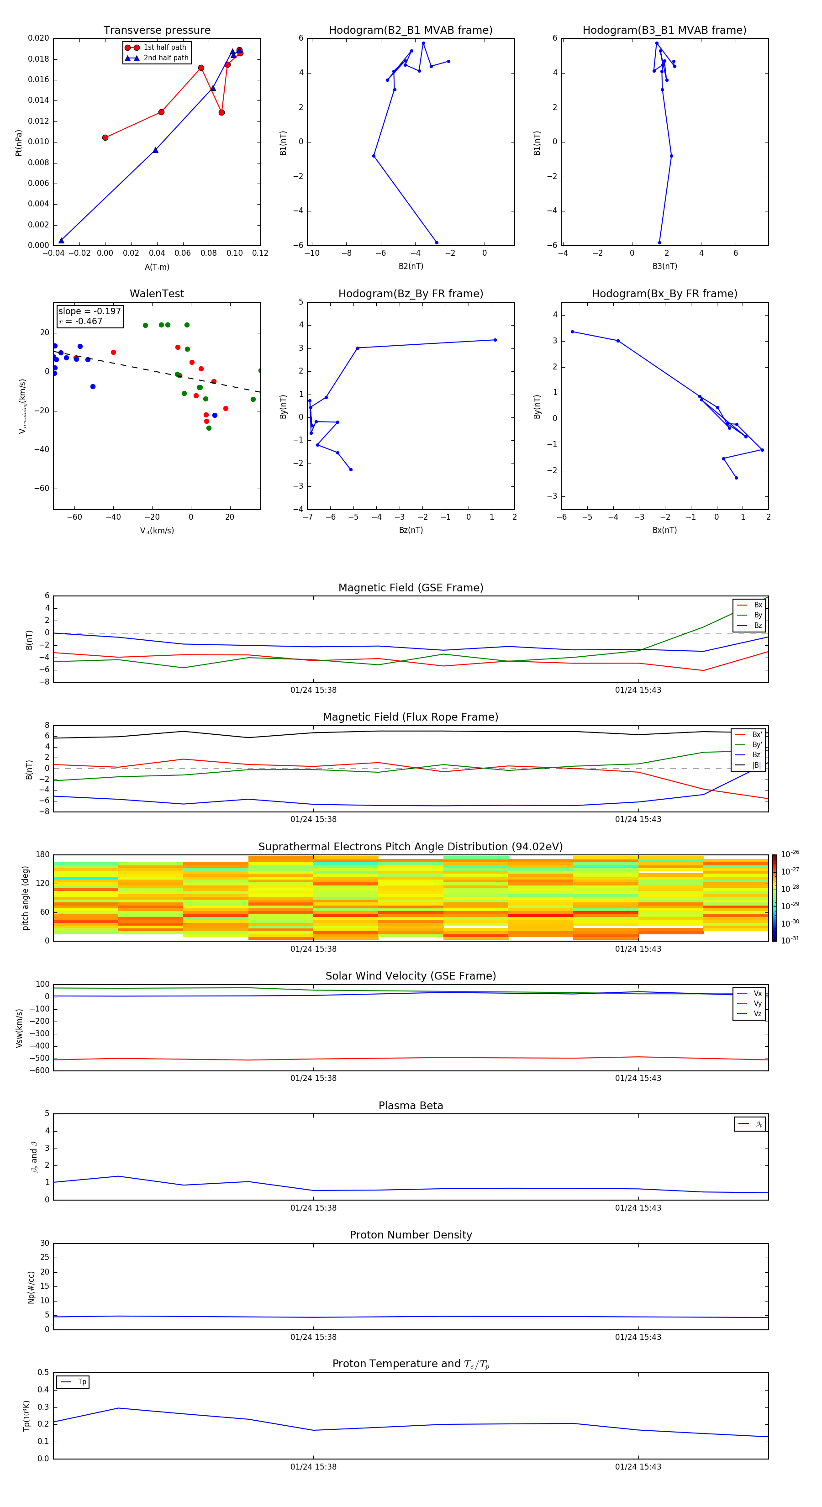Screen dimensions: 822x1507
Task: Click the 10^-31 colorbar label
Action: [790, 940]
